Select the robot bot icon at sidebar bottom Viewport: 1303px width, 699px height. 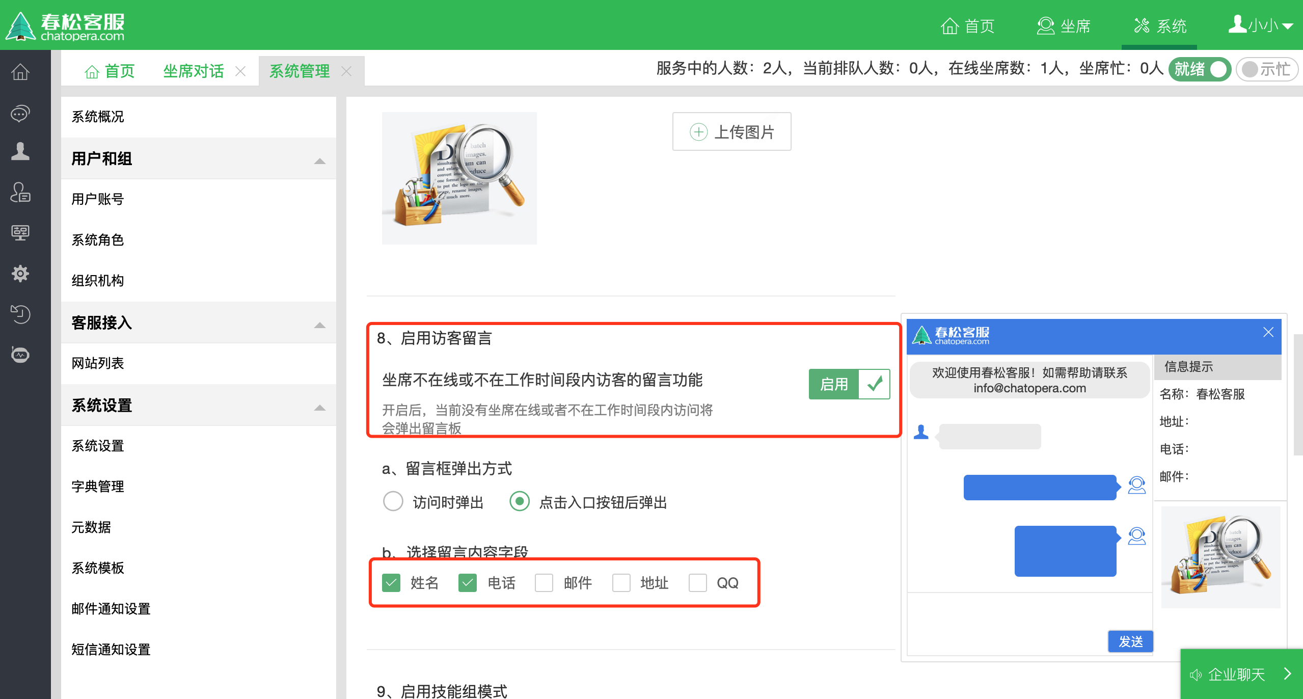coord(20,355)
